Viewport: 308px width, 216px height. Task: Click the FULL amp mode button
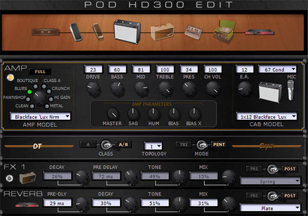(40, 72)
